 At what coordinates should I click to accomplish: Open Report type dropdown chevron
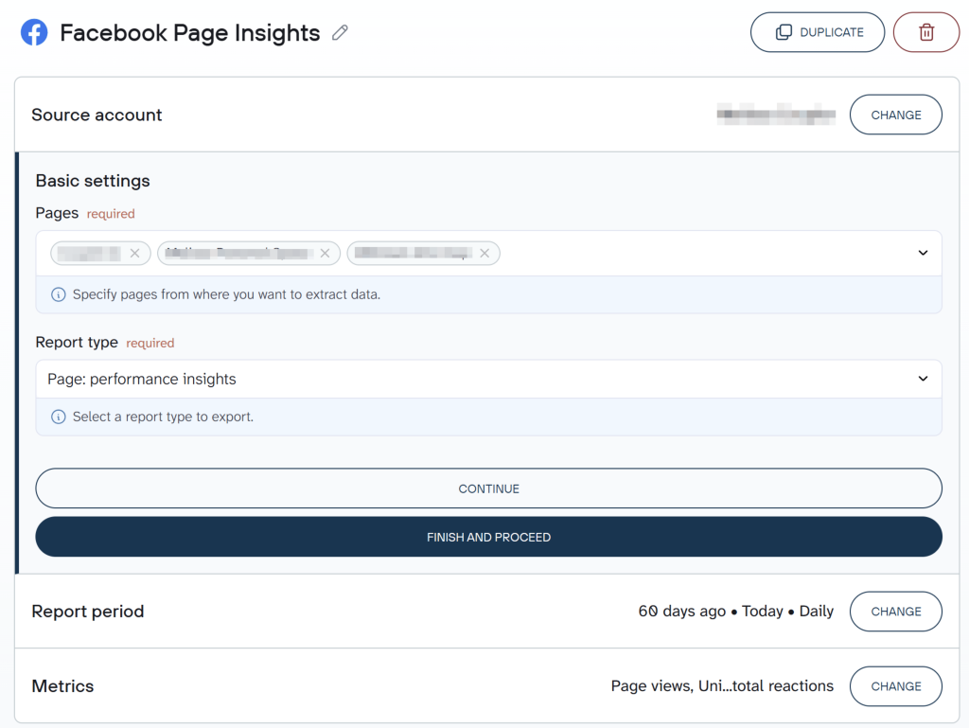tap(923, 379)
